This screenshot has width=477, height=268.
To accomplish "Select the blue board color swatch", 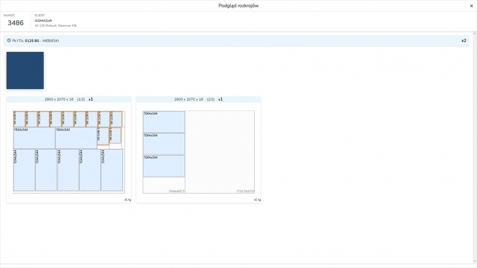I will (x=25, y=71).
